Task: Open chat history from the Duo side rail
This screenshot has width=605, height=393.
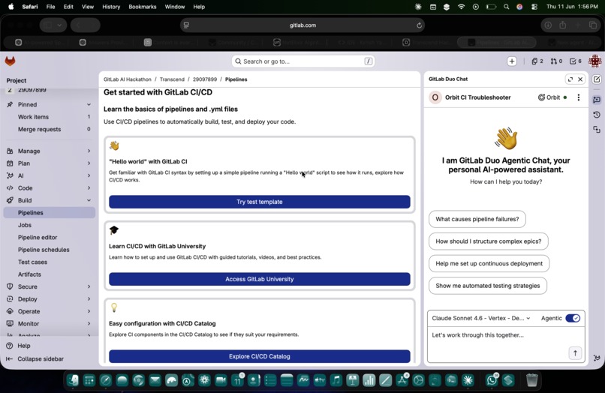Action: [597, 115]
